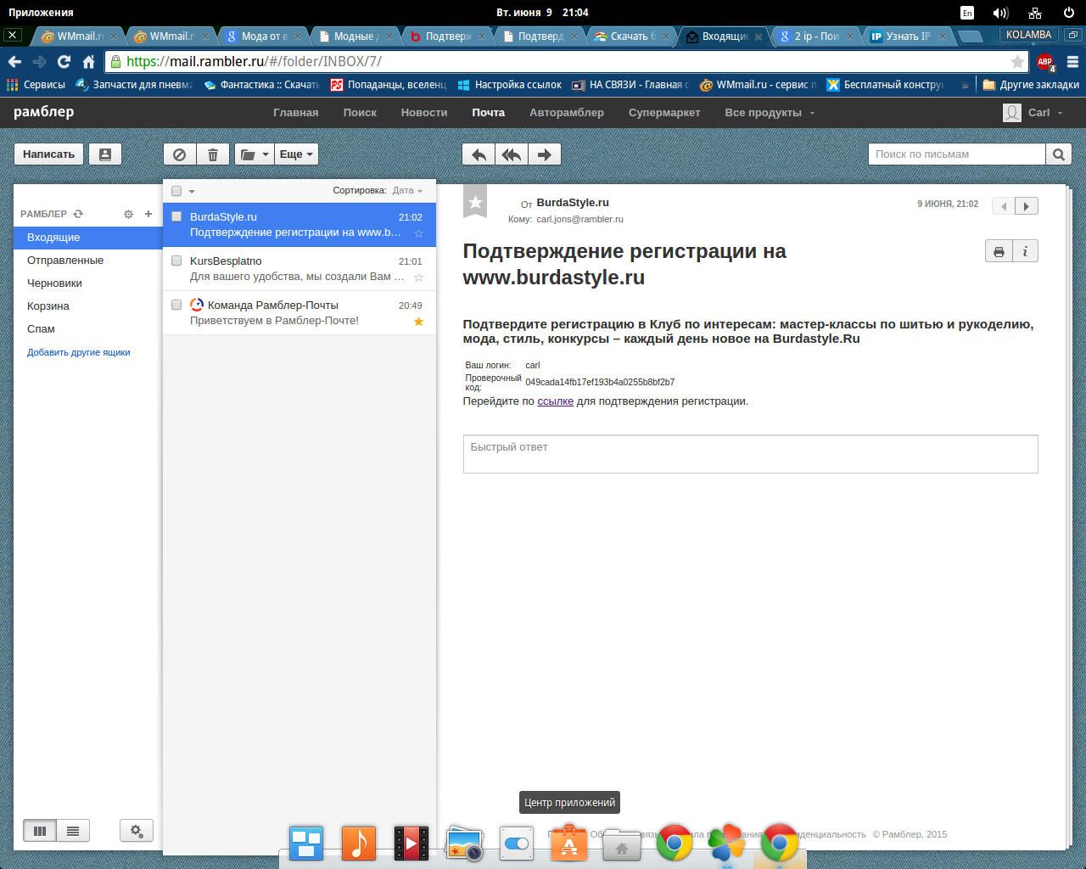Image resolution: width=1086 pixels, height=869 pixels.
Task: Open the browser Home icon
Action: pos(88,61)
